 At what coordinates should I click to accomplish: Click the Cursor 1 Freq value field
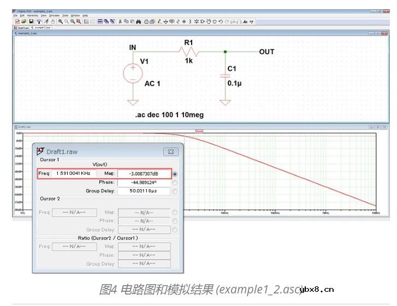[74, 173]
